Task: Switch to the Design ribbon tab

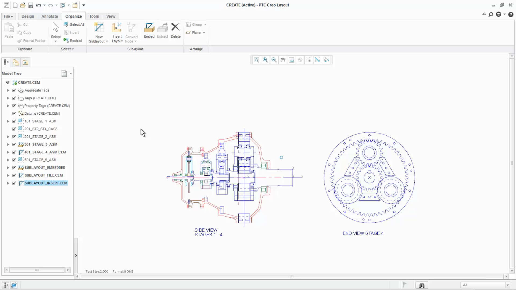Action: [28, 16]
